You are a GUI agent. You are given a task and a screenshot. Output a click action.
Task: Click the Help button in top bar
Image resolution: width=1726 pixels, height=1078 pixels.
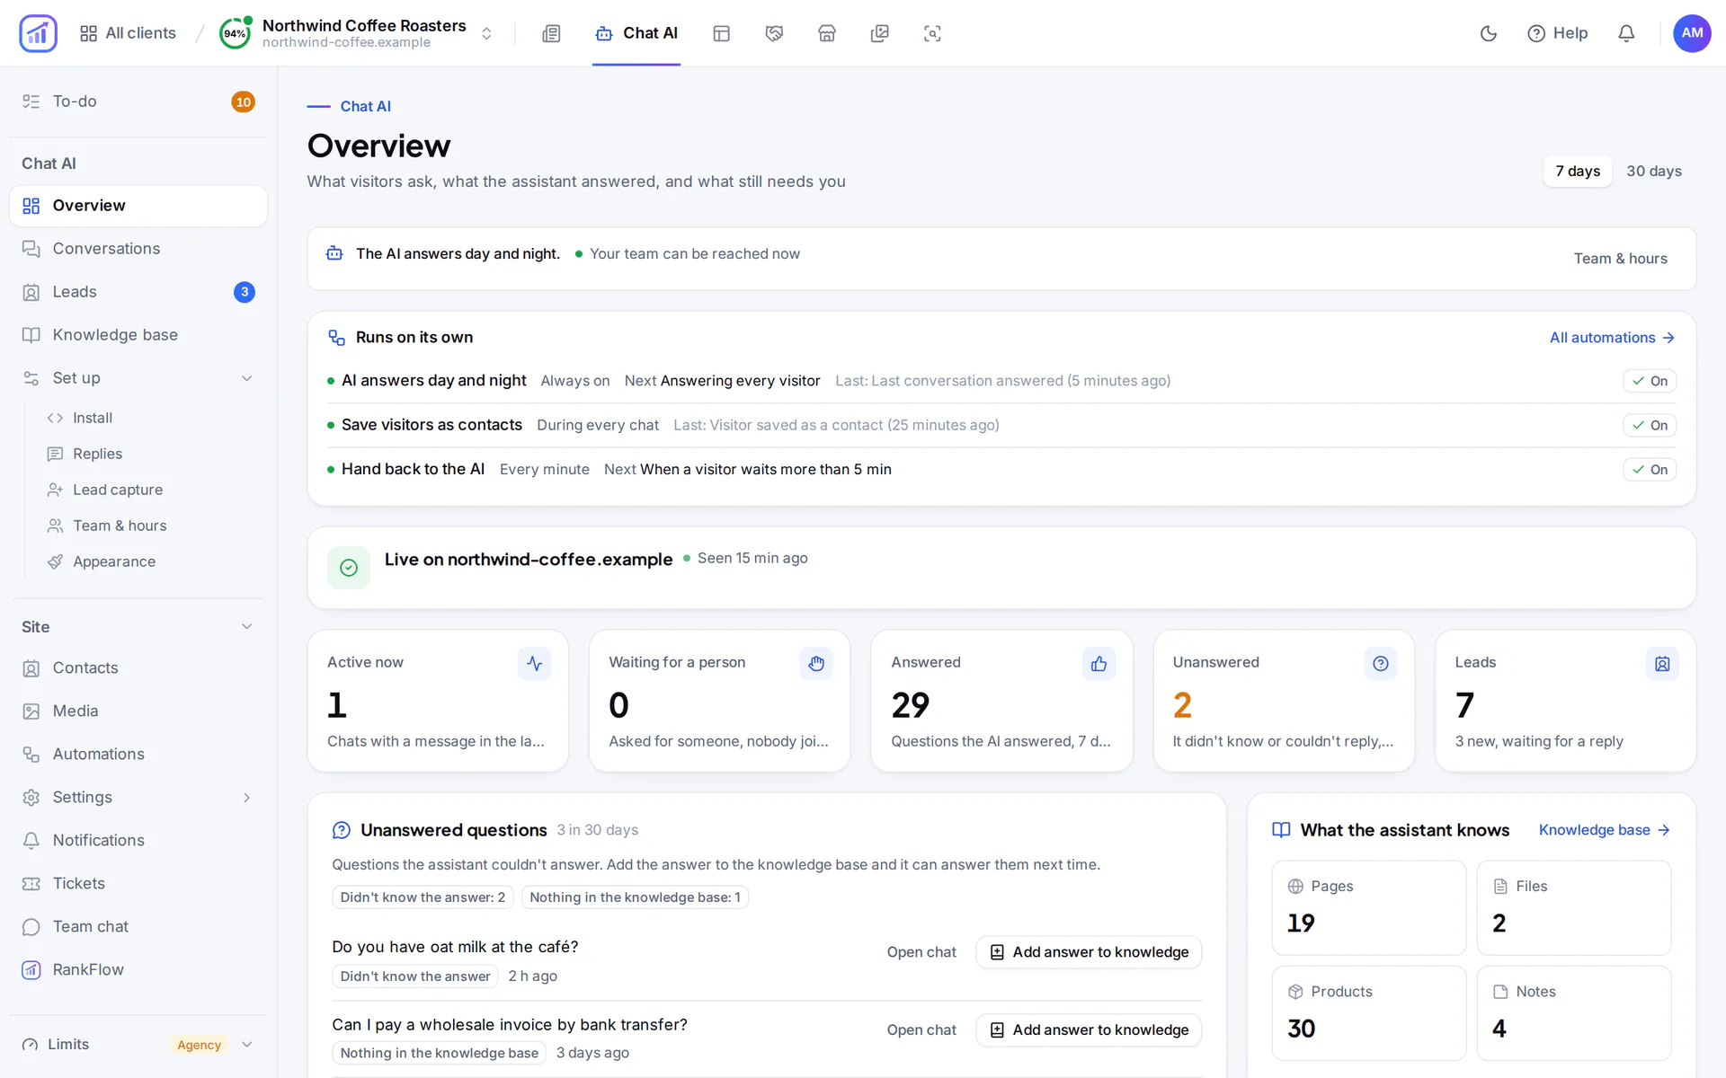(x=1557, y=33)
